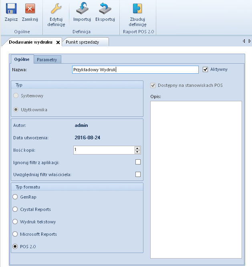Open the Parametry sub-tab

[47, 60]
